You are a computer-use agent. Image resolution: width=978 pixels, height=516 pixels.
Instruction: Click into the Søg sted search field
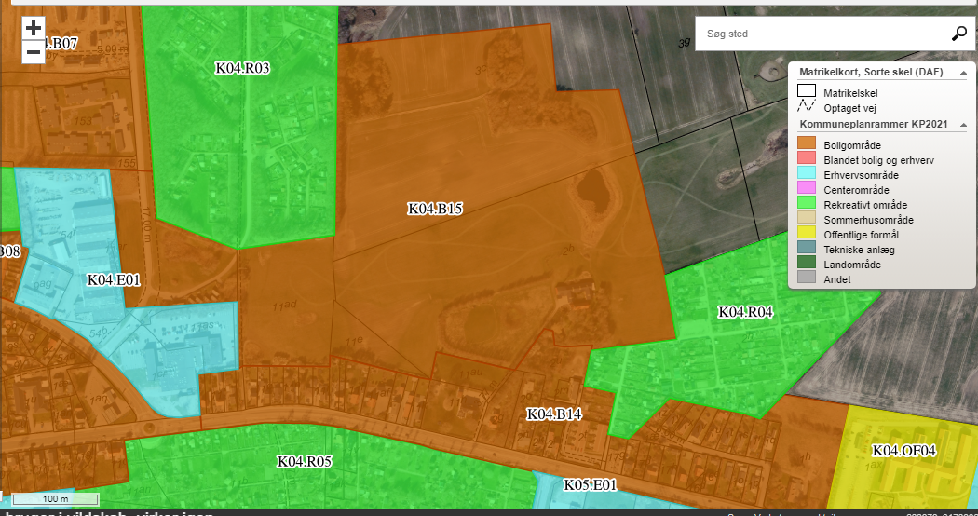click(x=820, y=34)
